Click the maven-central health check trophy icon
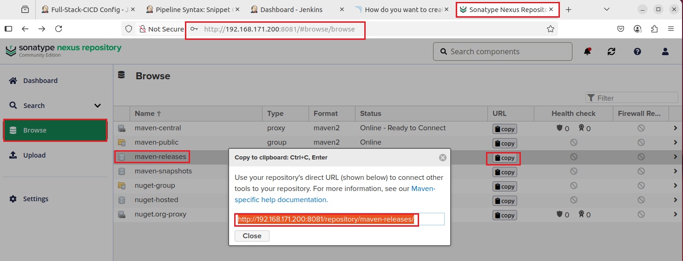This screenshot has width=683, height=261. [x=581, y=128]
